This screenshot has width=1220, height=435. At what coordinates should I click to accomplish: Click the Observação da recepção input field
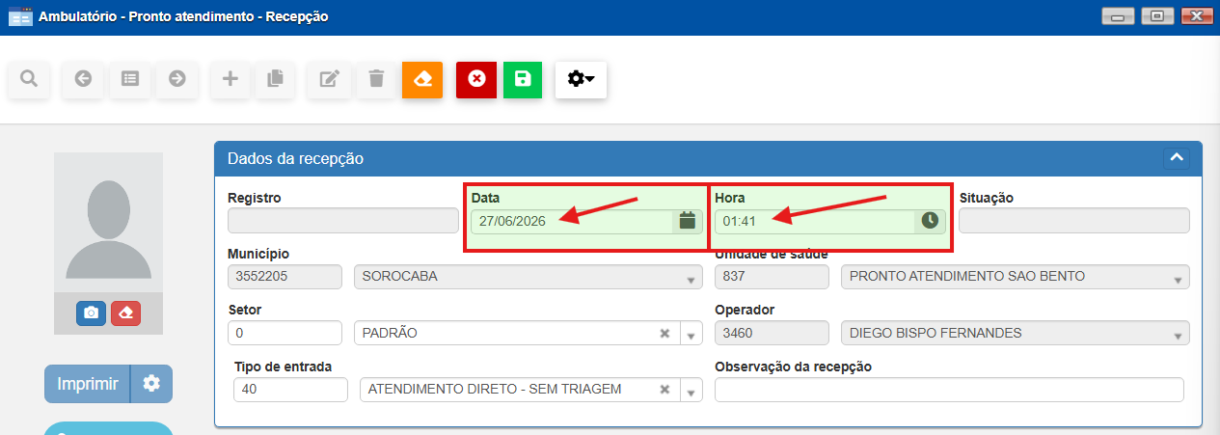[x=949, y=390]
